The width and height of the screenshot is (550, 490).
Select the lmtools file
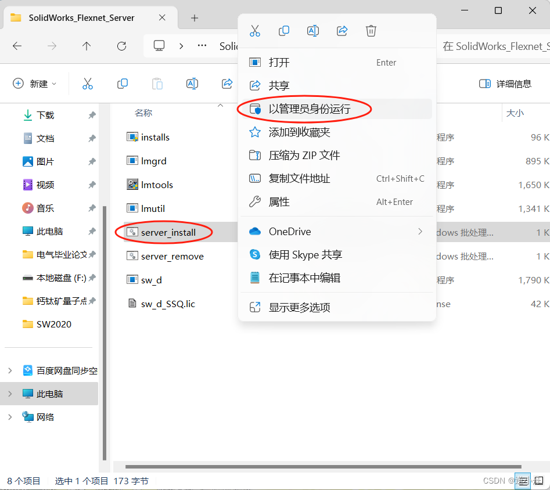click(x=157, y=185)
